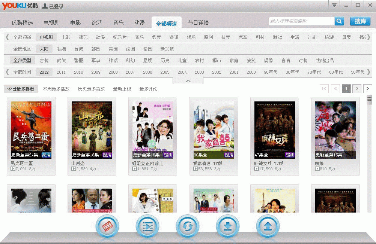
Task: Open the title bar dropdown menu arrow
Action: pos(334,5)
